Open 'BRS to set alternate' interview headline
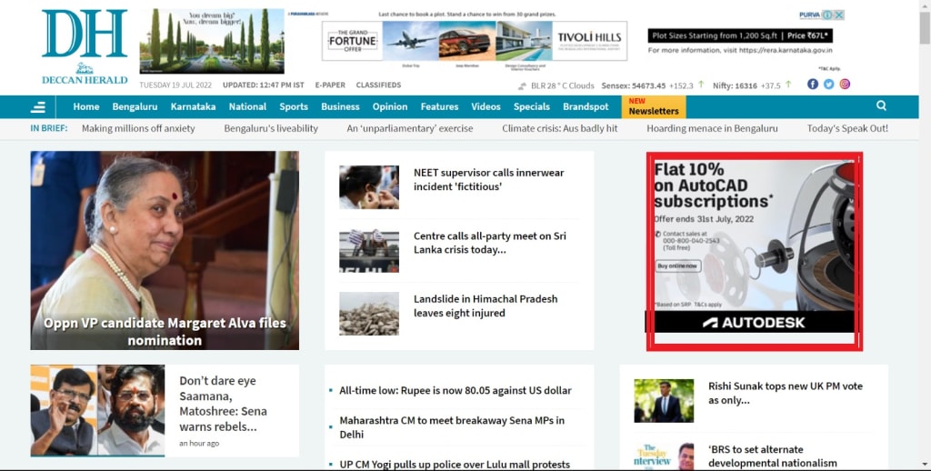This screenshot has height=471, width=931. (x=773, y=456)
